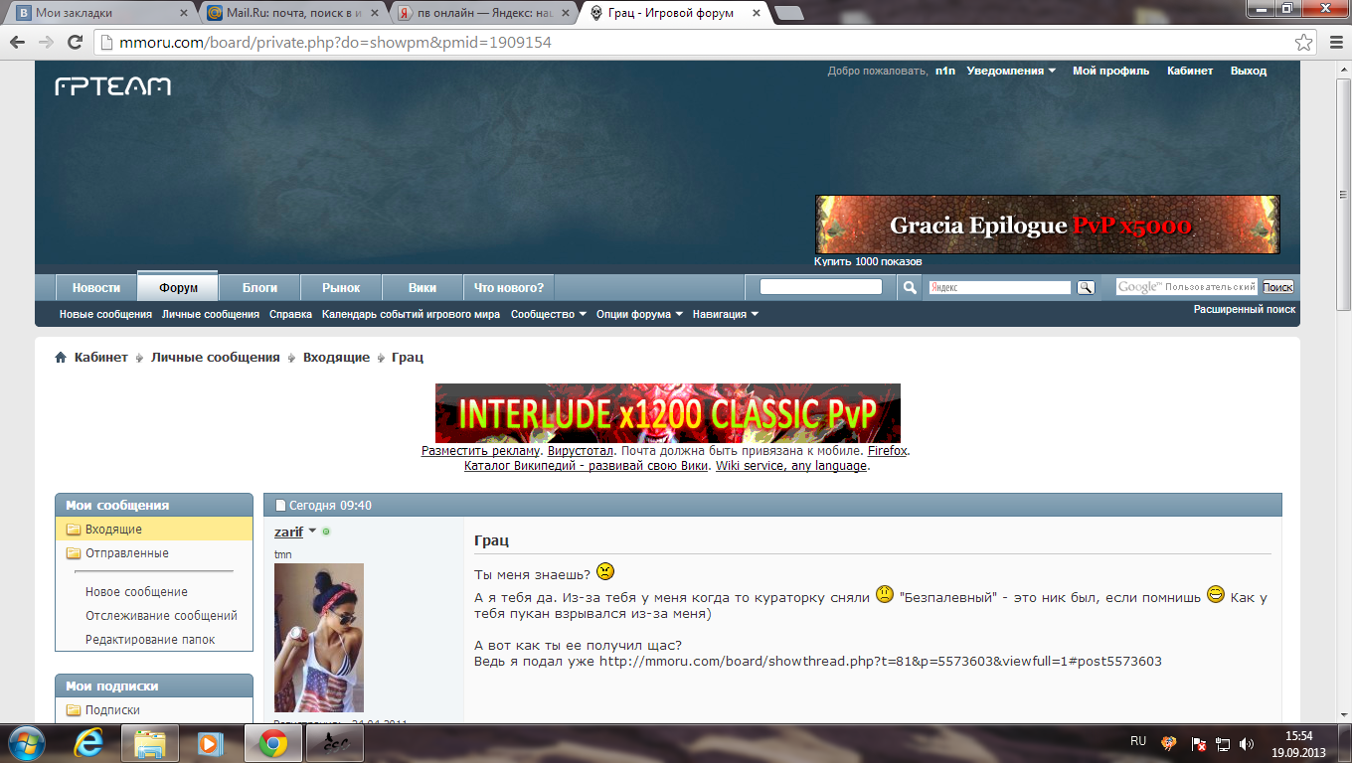This screenshot has height=763, width=1352.
Task: Click Chrome icon in taskbar
Action: [x=273, y=742]
